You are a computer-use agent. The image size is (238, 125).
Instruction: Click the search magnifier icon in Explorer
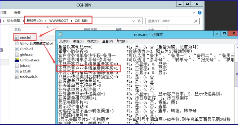coord(195,21)
